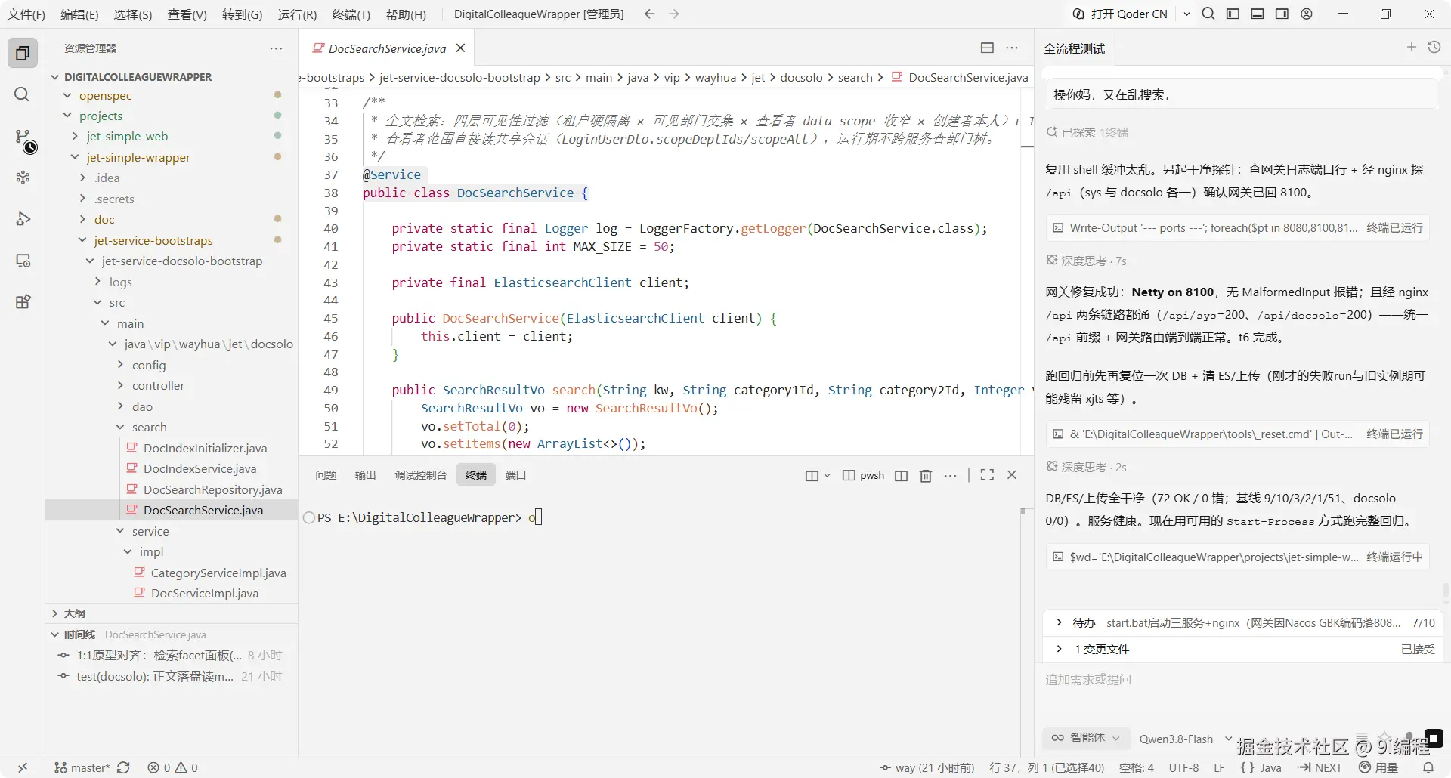The height and width of the screenshot is (778, 1451).
Task: Open DocIndexService.java from the file tree
Action: [x=200, y=468]
